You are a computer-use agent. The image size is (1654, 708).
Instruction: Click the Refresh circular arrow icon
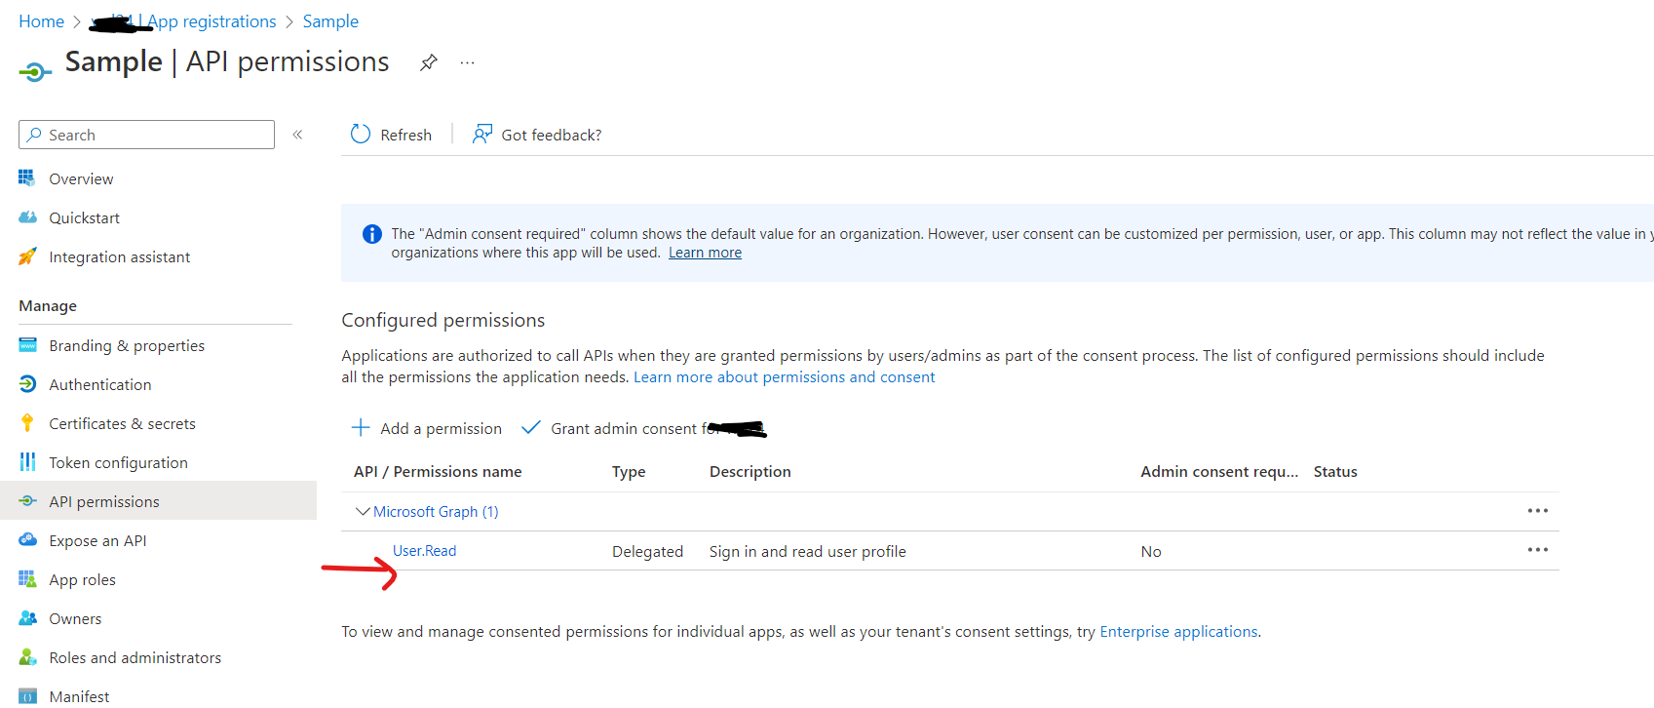click(x=361, y=134)
